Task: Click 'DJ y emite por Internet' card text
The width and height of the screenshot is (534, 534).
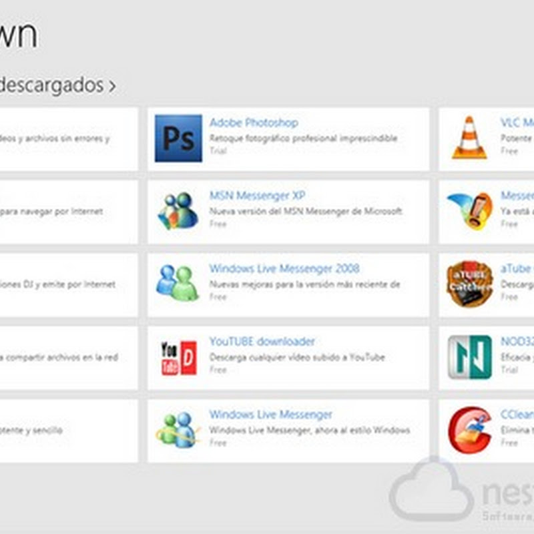Action: click(x=69, y=284)
